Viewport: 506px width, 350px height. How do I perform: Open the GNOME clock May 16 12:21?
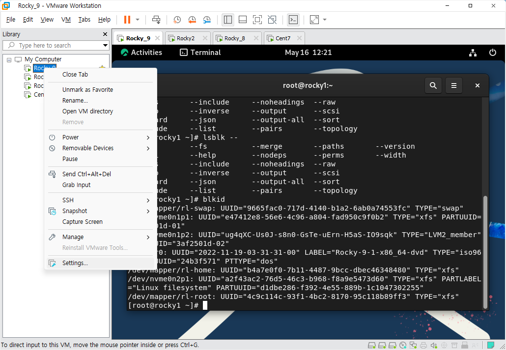coord(308,53)
